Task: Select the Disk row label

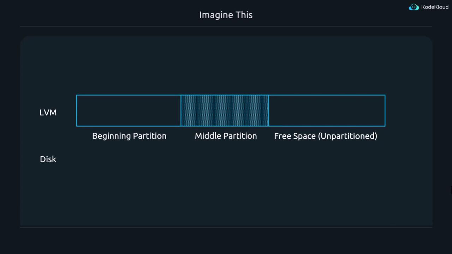Action: 48,159
